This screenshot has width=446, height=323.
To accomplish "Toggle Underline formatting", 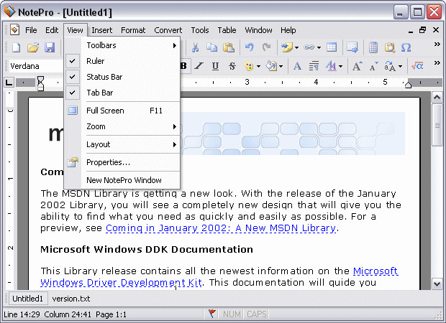I will [x=215, y=66].
